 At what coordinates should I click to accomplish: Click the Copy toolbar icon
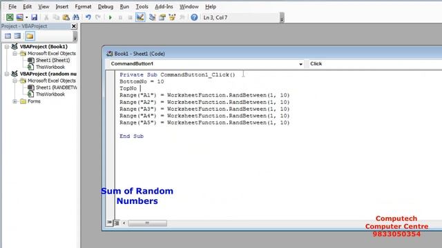[56, 17]
